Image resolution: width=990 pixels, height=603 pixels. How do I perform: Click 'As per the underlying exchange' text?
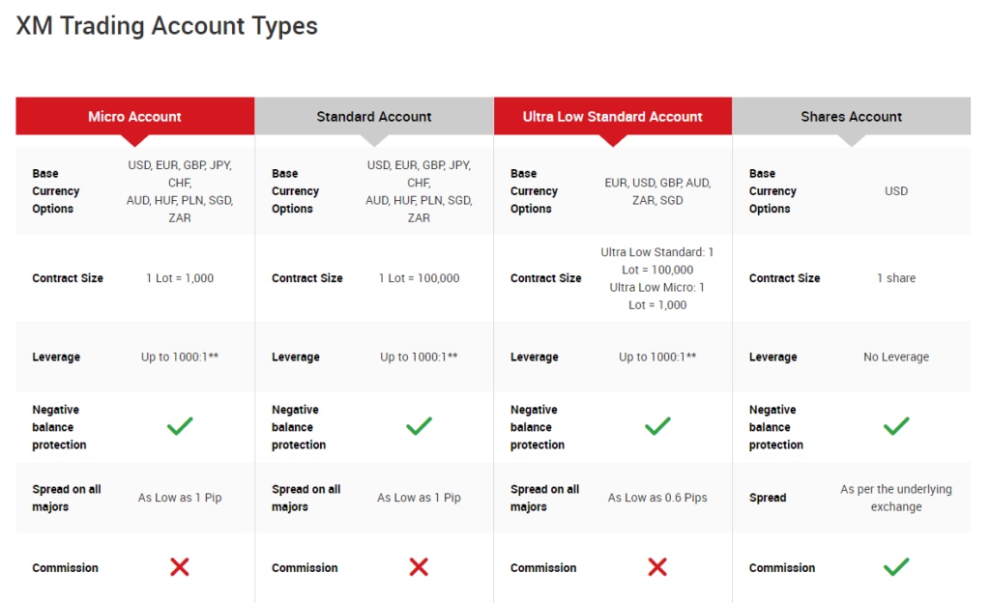click(896, 498)
